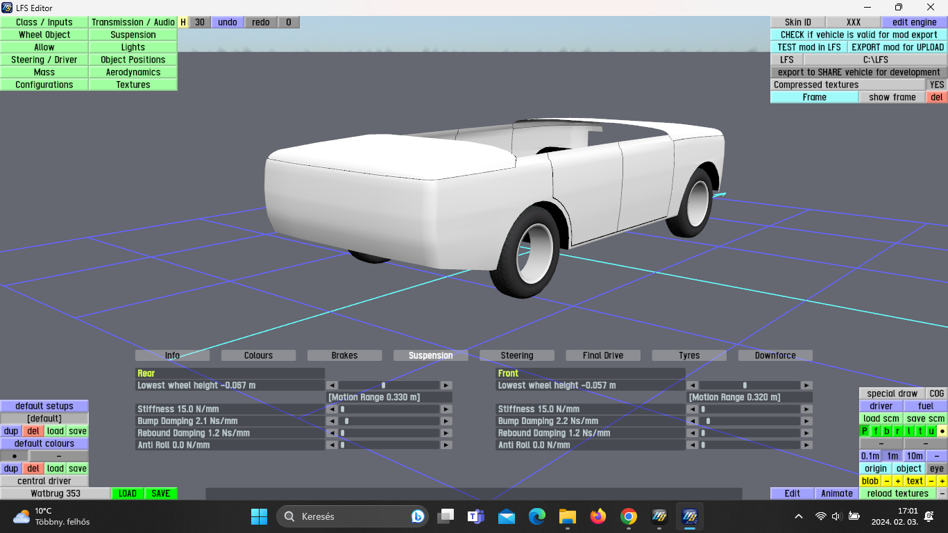Open edit engine
Viewport: 948px width, 533px height.
(915, 22)
